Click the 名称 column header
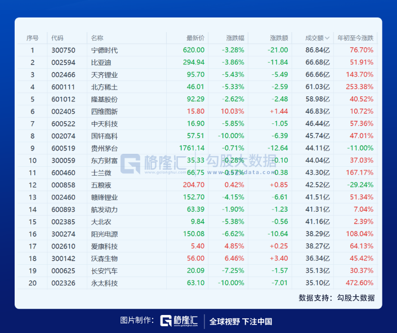The height and width of the screenshot is (333, 397). tap(97, 38)
